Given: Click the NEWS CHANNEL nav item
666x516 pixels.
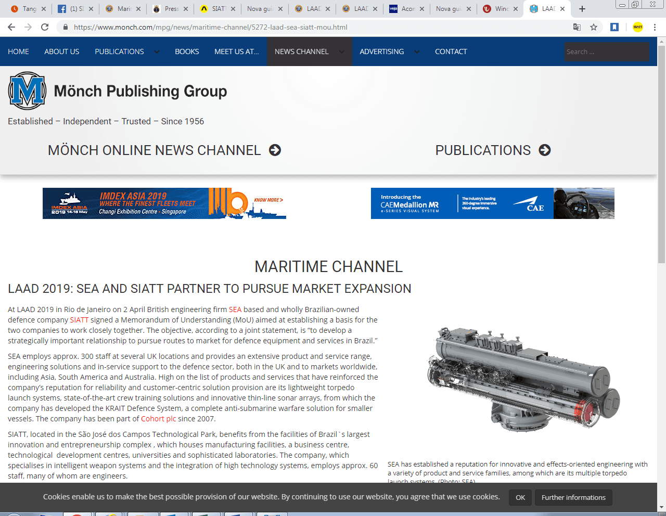Looking at the screenshot, I should 302,51.
